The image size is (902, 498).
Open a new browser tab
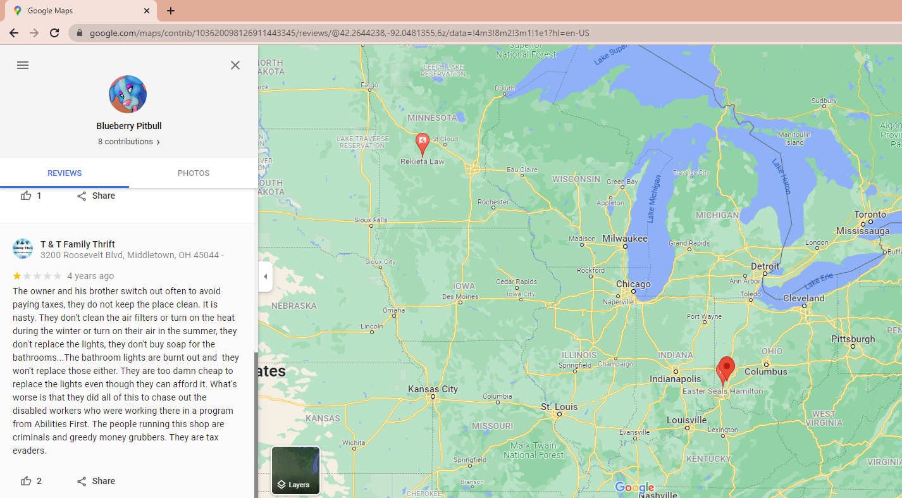(x=171, y=11)
